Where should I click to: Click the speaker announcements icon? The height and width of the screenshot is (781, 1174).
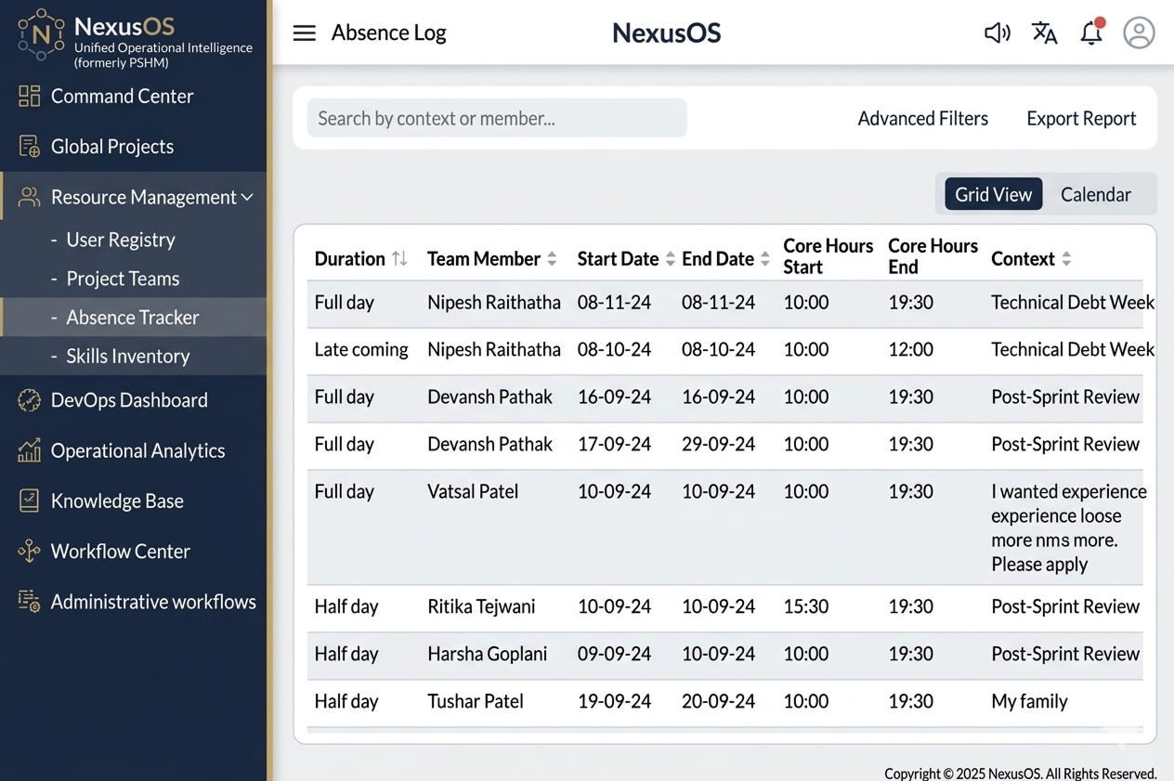[x=997, y=33]
